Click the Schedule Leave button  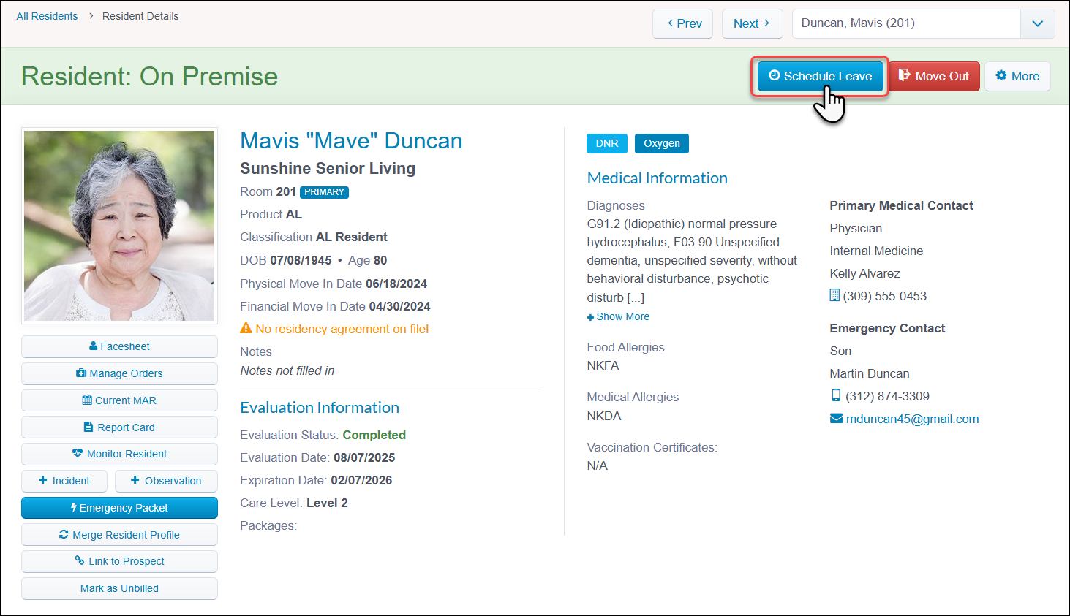pyautogui.click(x=820, y=76)
